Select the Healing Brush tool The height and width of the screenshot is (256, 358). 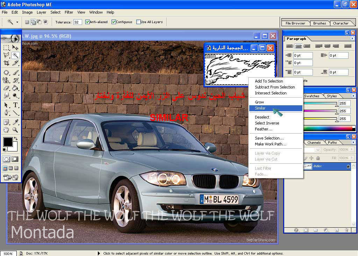6,72
